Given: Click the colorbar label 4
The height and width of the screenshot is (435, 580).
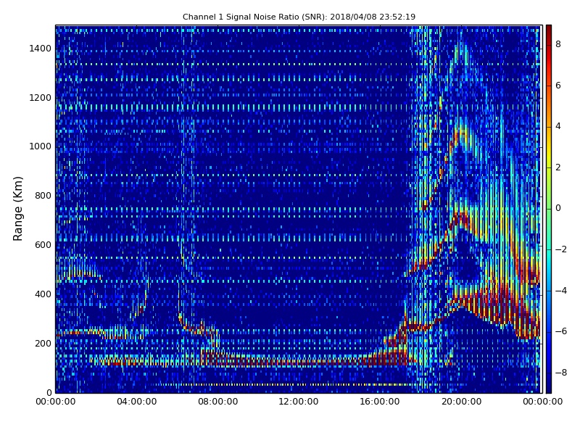Looking at the screenshot, I should (558, 126).
